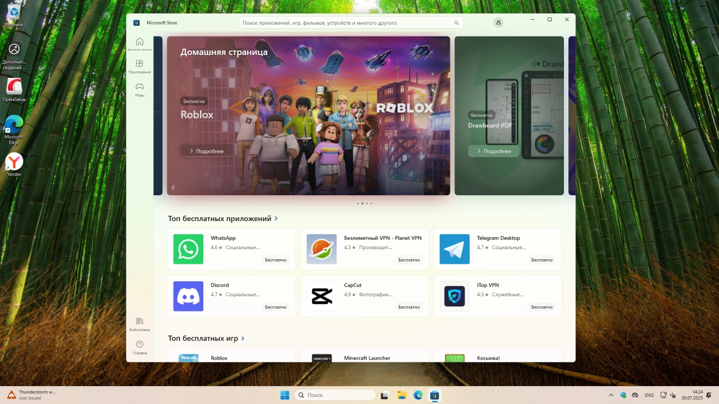Open OneDrive cloud tray icon
This screenshot has height=404, width=719.
pos(635,395)
